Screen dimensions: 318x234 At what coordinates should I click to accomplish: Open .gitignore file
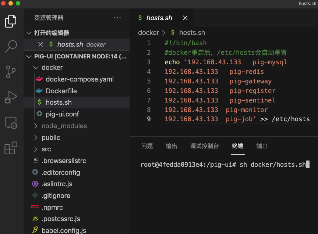[x=56, y=196]
